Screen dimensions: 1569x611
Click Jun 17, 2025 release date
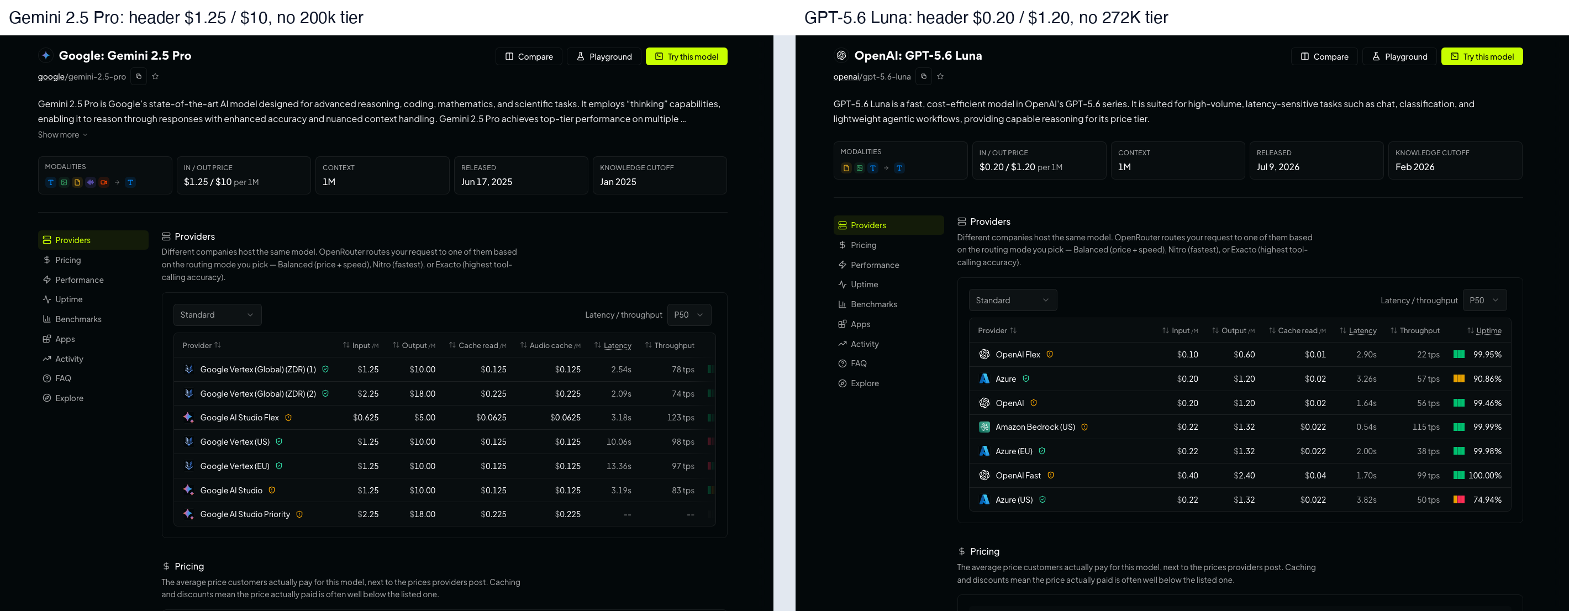point(487,182)
